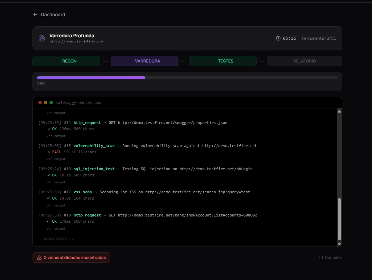Click the vulnerability_scan tool name
This screenshot has width=372, height=280.
(94, 146)
